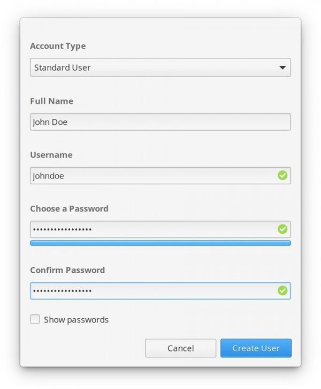Click the Cancel button
The image size is (321, 389).
pyautogui.click(x=181, y=348)
